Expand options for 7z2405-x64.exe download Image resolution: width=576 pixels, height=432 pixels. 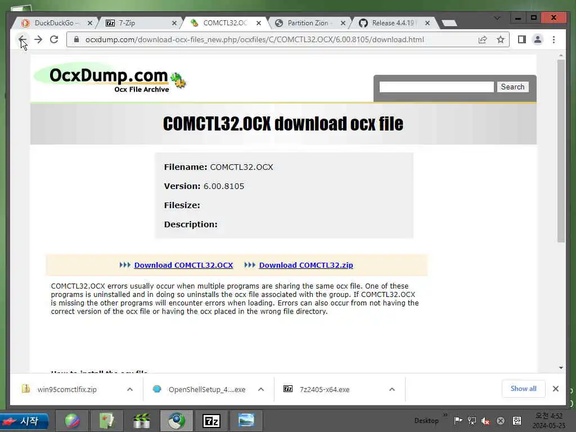pos(392,389)
